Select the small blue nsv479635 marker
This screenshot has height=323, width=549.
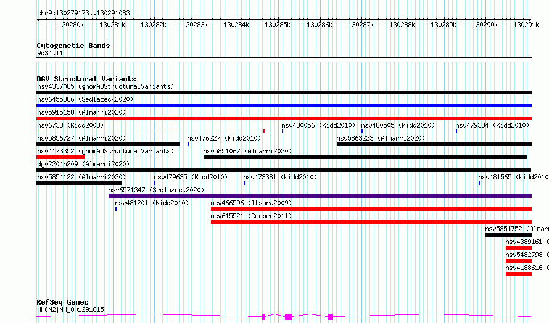155,183
